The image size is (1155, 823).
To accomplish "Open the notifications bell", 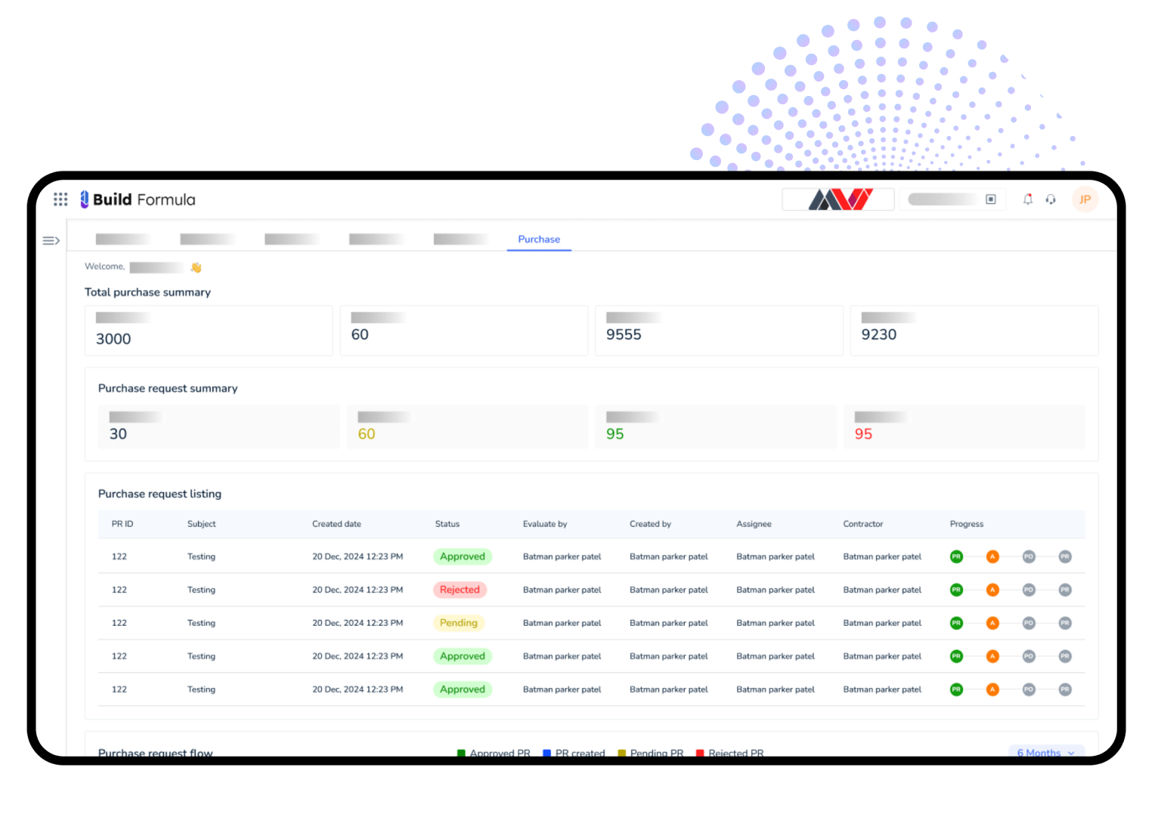I will [x=1027, y=199].
